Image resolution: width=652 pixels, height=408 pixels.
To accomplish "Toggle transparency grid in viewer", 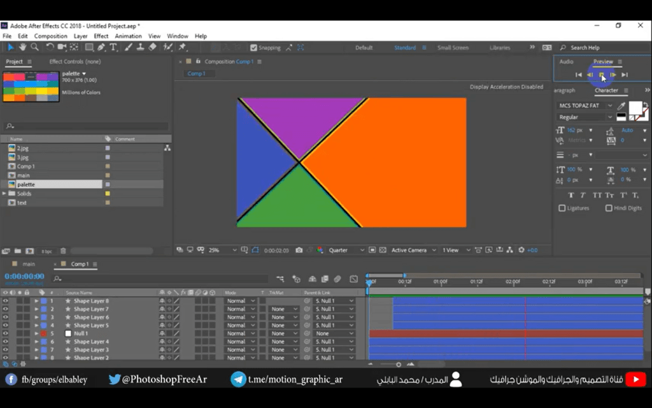I will click(x=383, y=250).
